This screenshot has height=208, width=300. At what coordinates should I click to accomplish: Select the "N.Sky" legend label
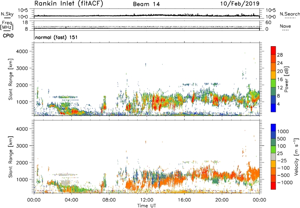coord(7,14)
